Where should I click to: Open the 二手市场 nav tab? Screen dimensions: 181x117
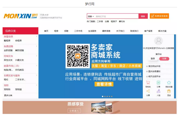[78, 31]
